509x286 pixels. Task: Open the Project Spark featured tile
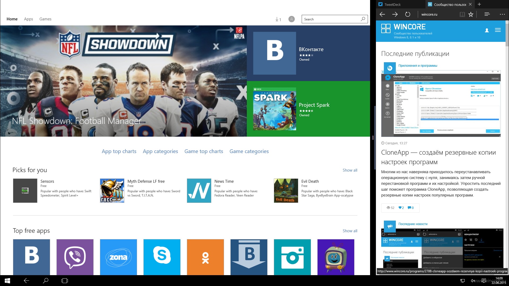click(308, 109)
